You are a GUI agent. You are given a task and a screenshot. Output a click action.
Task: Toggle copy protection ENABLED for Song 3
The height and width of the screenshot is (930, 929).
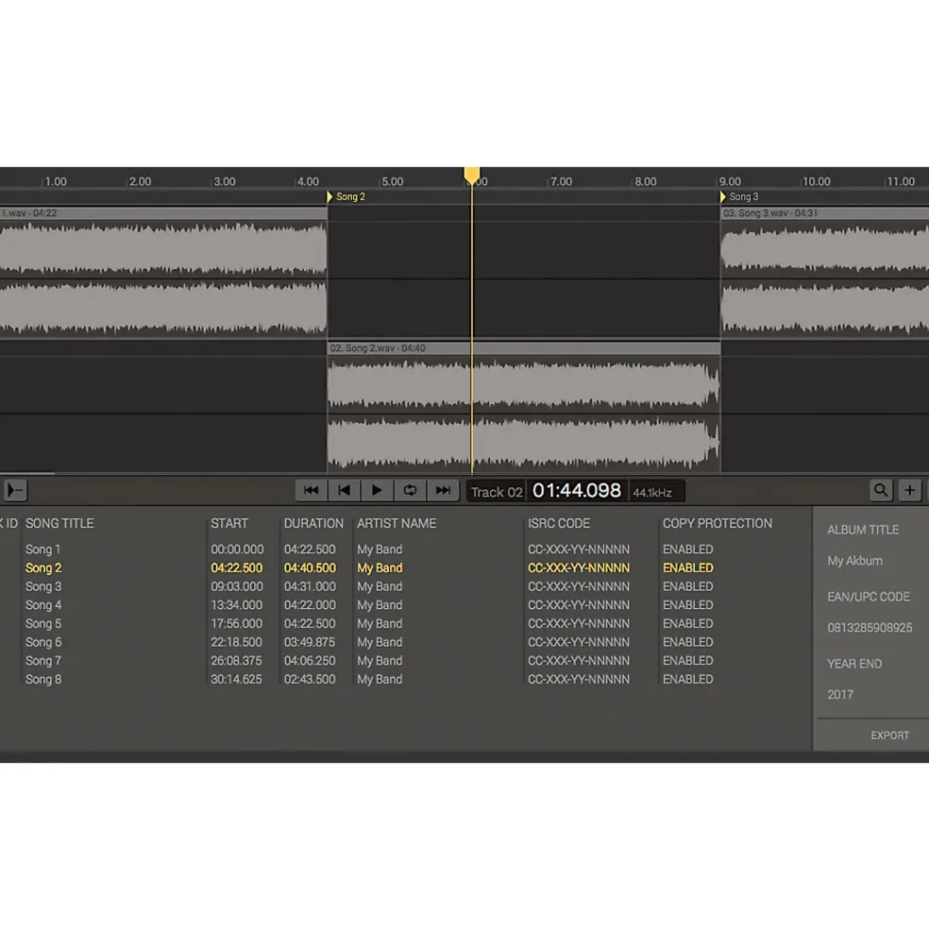pos(688,586)
